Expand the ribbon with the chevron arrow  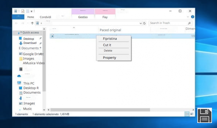[x=188, y=17]
